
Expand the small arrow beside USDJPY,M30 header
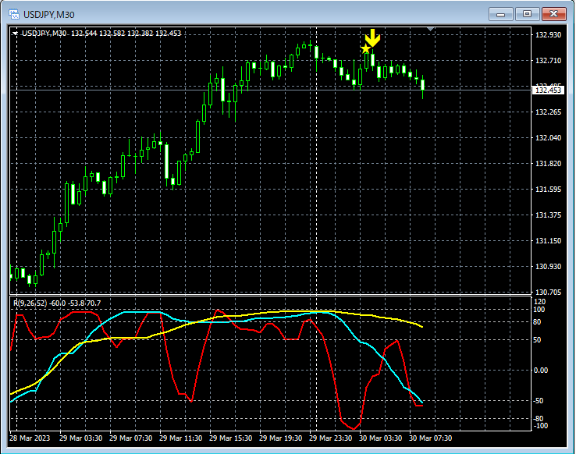pos(15,34)
